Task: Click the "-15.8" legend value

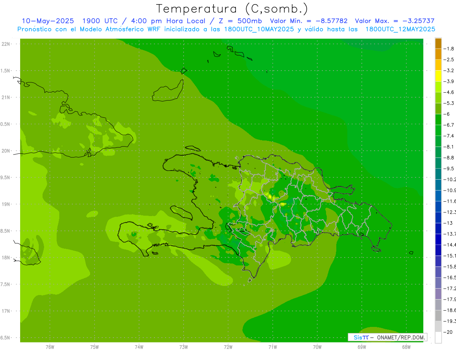Action: [x=450, y=266]
